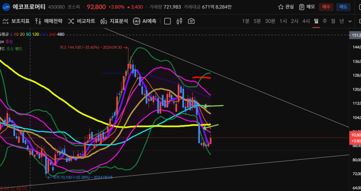Switch to 30분 timeframe
This screenshot has height=191, width=361.
tap(270, 21)
